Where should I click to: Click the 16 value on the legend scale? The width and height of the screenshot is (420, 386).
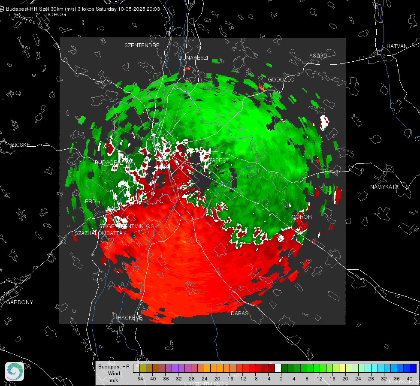[332, 379]
